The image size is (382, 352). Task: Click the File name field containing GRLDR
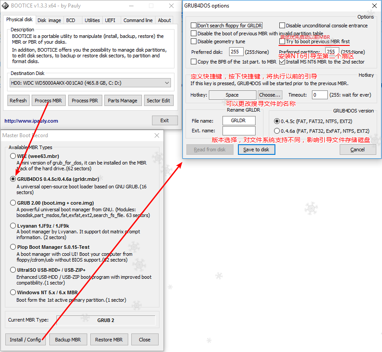[239, 120]
